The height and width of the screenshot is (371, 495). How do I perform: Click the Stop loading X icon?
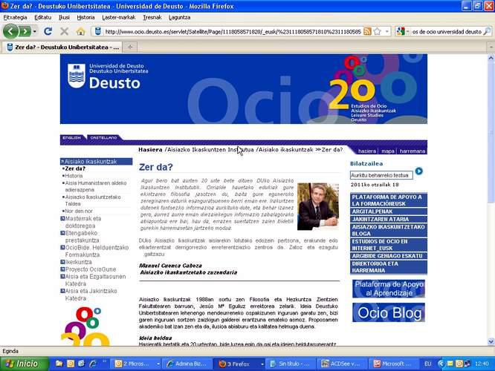pyautogui.click(x=64, y=31)
